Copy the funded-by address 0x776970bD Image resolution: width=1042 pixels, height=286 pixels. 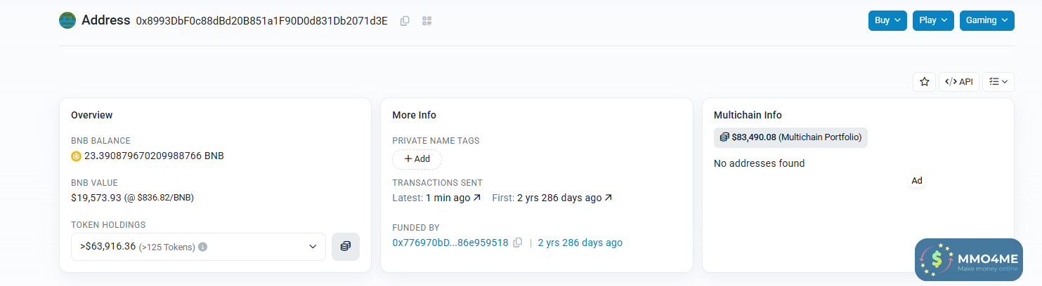518,243
